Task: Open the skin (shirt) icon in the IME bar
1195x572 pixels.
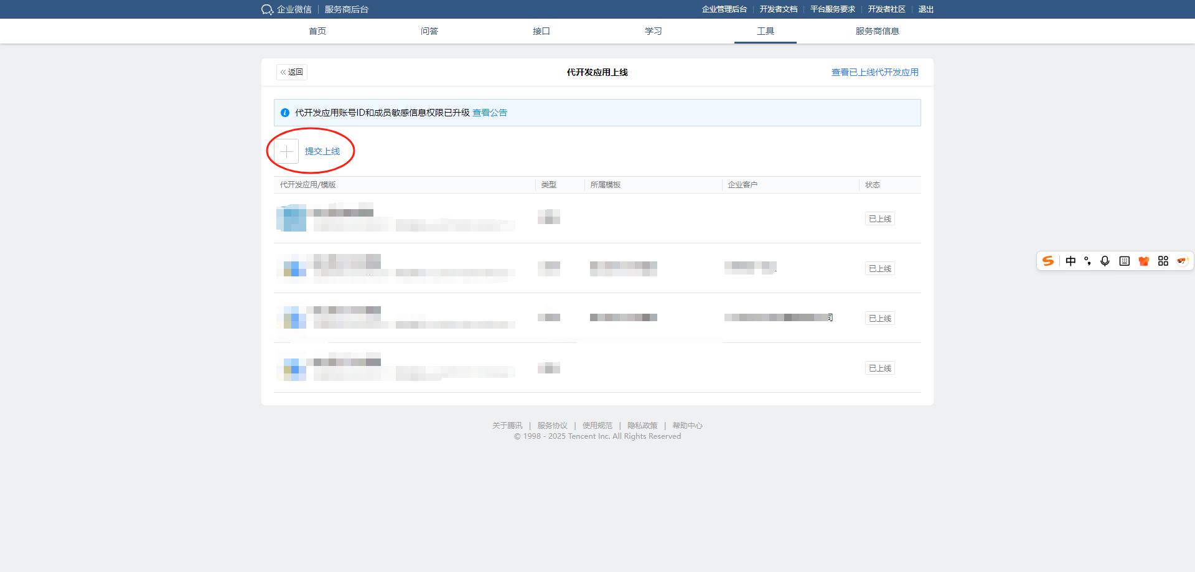Action: (1143, 261)
